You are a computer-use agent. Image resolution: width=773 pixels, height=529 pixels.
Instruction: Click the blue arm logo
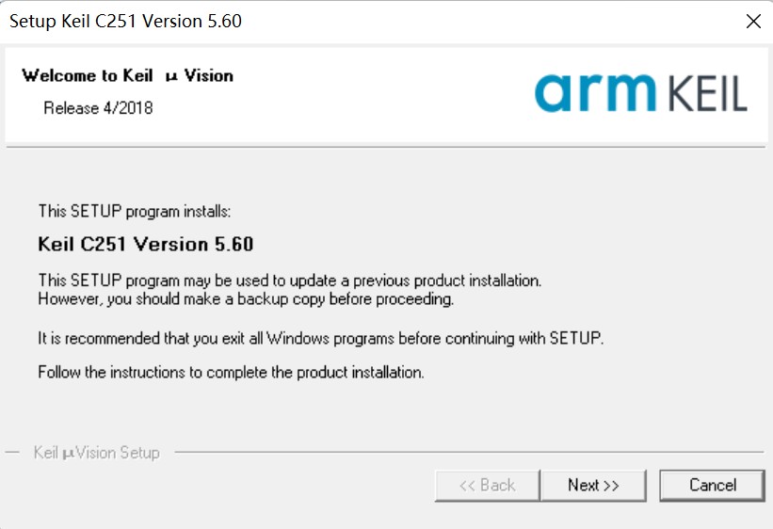tap(596, 92)
